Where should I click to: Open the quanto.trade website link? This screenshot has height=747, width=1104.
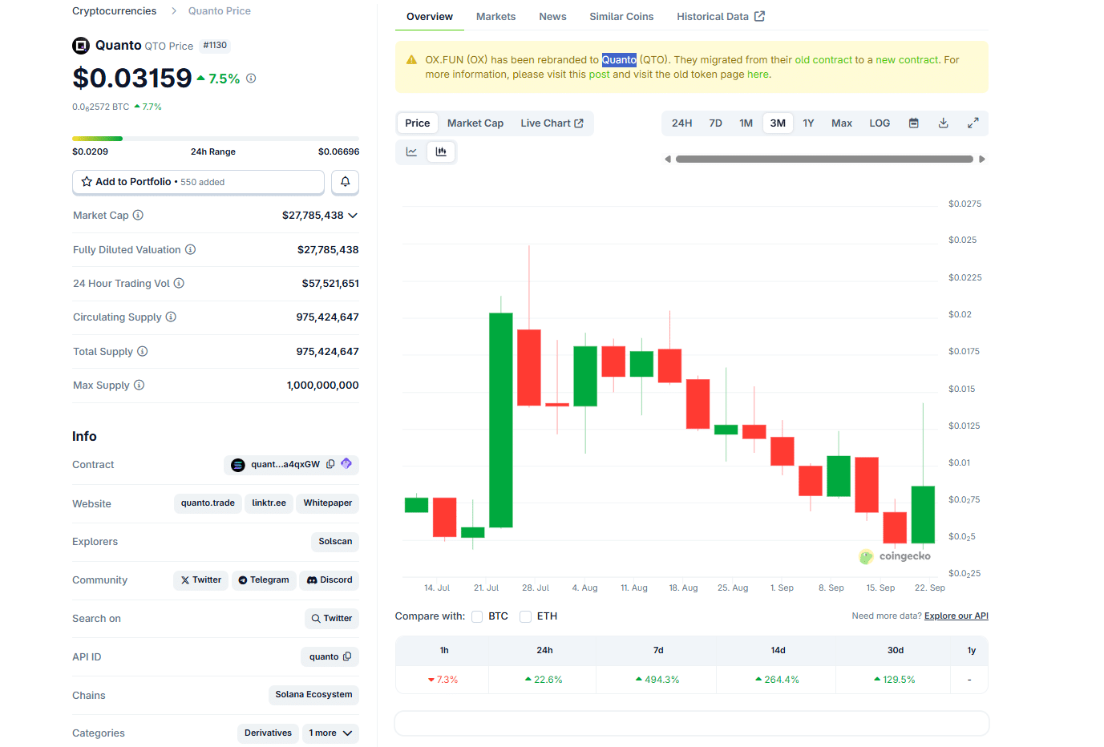click(x=208, y=503)
